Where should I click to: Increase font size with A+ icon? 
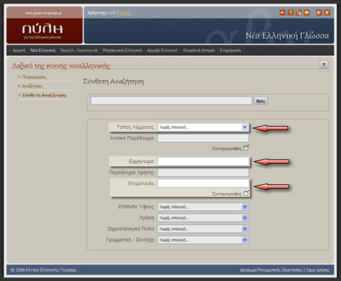point(319,12)
